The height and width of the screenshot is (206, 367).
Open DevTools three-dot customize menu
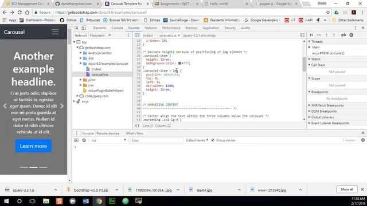click(x=356, y=28)
